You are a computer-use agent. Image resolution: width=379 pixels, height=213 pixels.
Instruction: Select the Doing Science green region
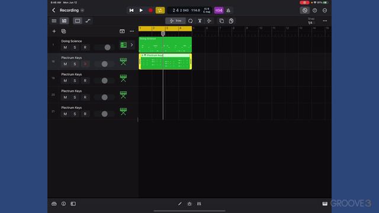click(165, 45)
